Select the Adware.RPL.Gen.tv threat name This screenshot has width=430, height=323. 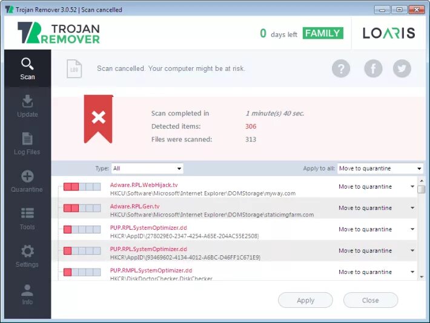134,206
